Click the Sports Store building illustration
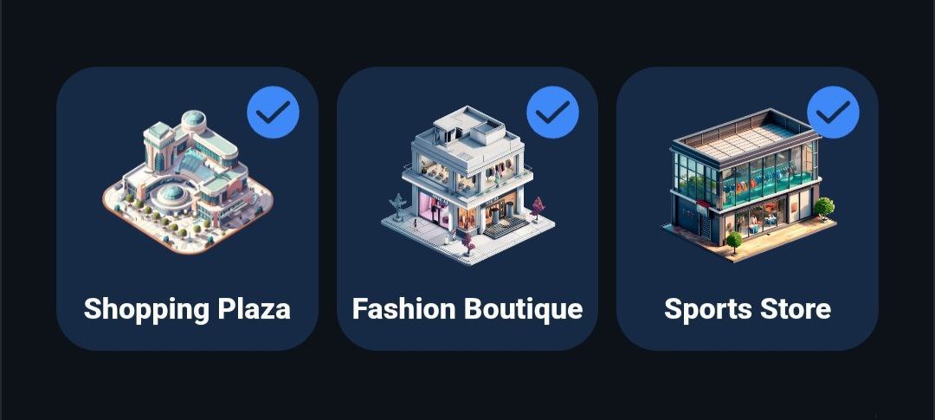 (x=749, y=185)
